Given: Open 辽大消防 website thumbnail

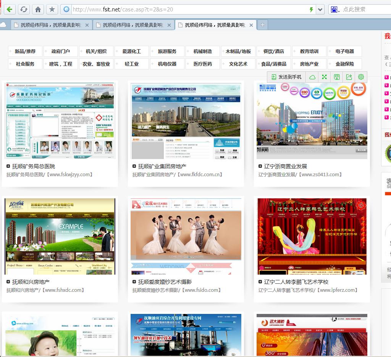Looking at the screenshot, I should [x=312, y=335].
